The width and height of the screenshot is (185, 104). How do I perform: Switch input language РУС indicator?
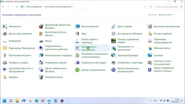(x=156, y=101)
